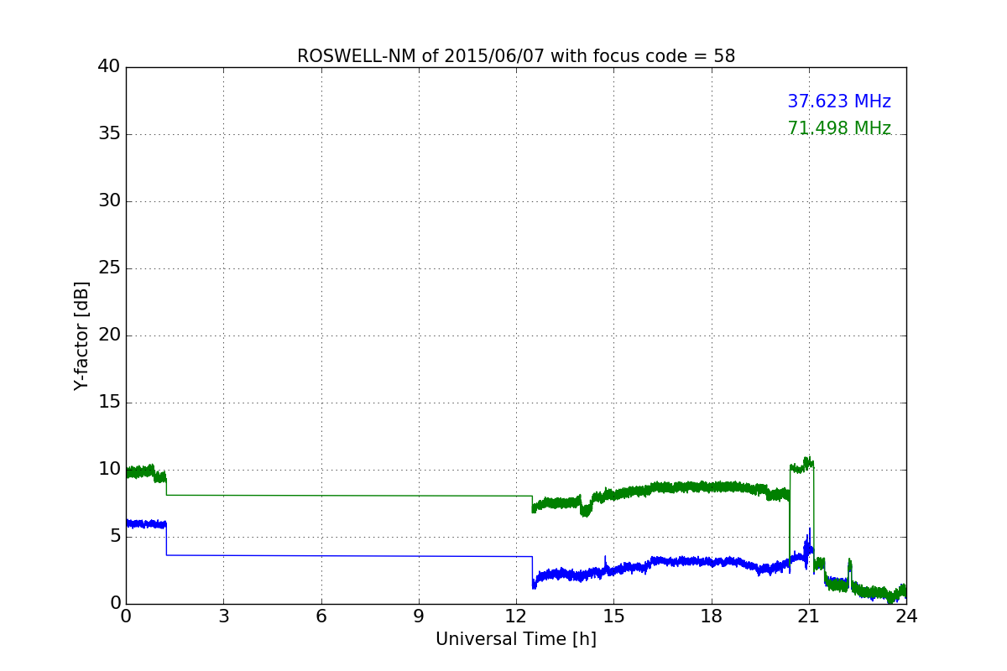Click y-axis tick label 20

click(x=109, y=335)
